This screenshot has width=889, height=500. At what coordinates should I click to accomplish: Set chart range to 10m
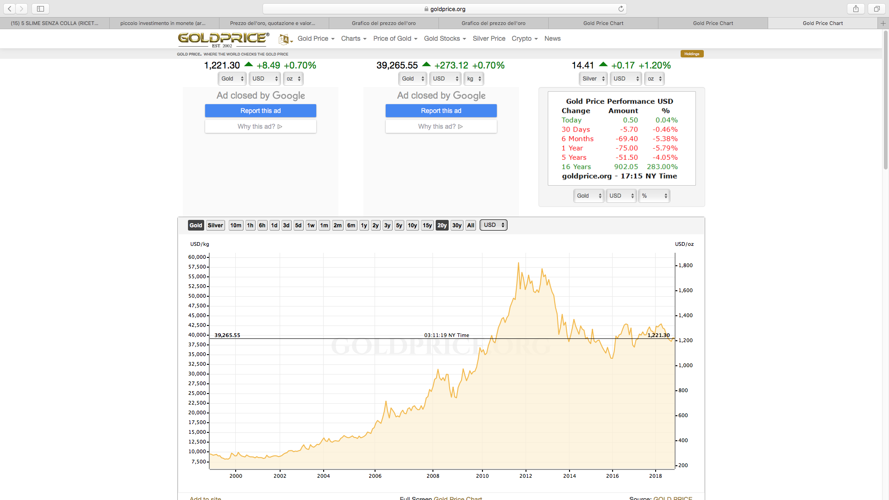[236, 225]
